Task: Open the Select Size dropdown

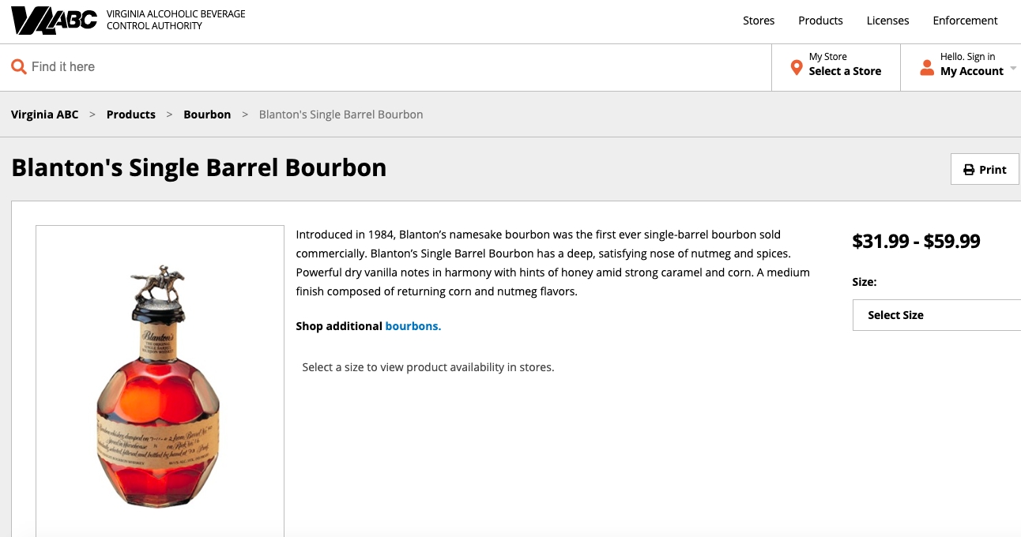Action: pos(936,315)
